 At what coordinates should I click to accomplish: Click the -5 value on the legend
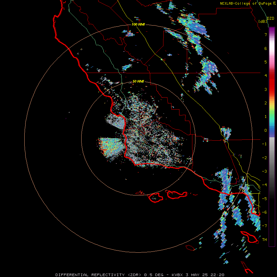[x=264, y=199]
